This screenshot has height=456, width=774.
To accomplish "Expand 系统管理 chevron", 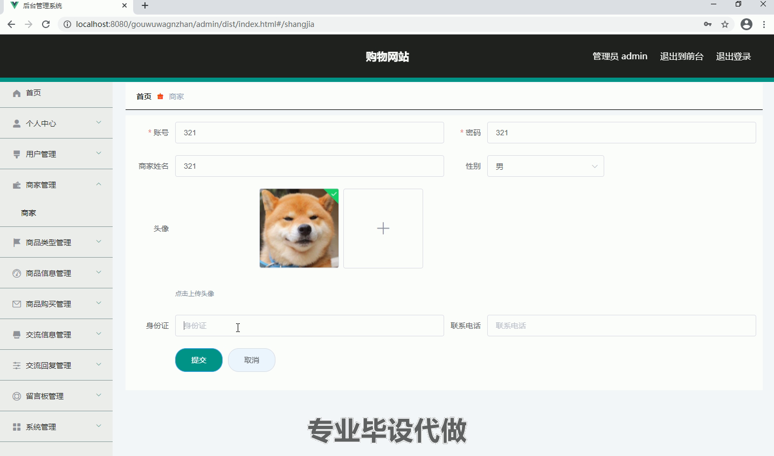I will [x=99, y=426].
